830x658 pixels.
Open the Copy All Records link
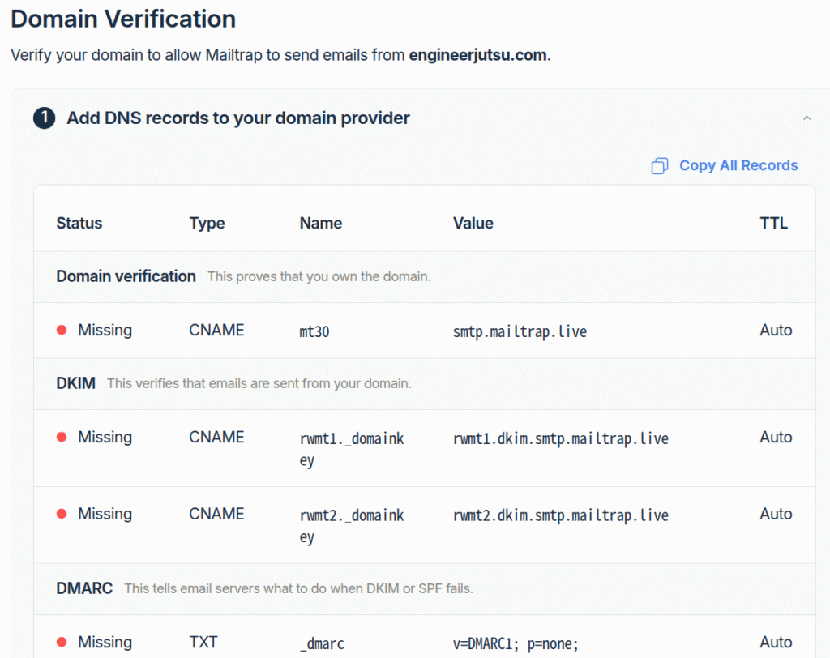tap(738, 165)
